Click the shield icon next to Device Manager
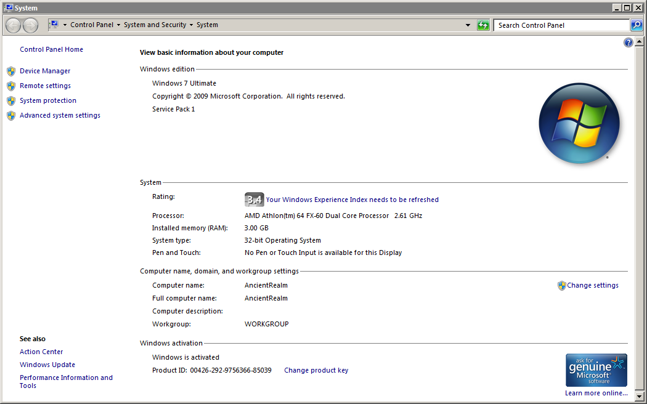647x404 pixels. pos(11,71)
